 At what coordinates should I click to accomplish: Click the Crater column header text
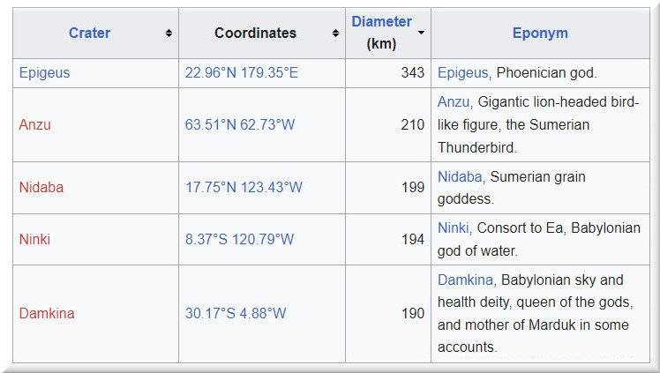(x=89, y=34)
